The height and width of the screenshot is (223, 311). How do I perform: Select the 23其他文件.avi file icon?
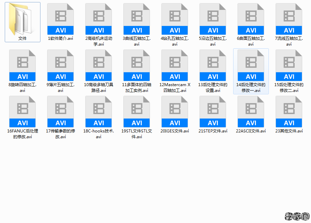pyautogui.click(x=289, y=112)
